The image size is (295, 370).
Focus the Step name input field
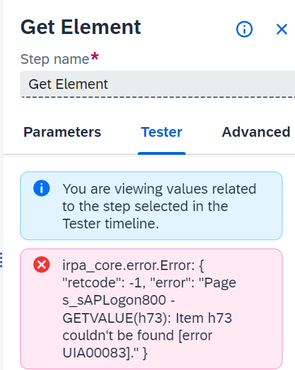coord(157,84)
